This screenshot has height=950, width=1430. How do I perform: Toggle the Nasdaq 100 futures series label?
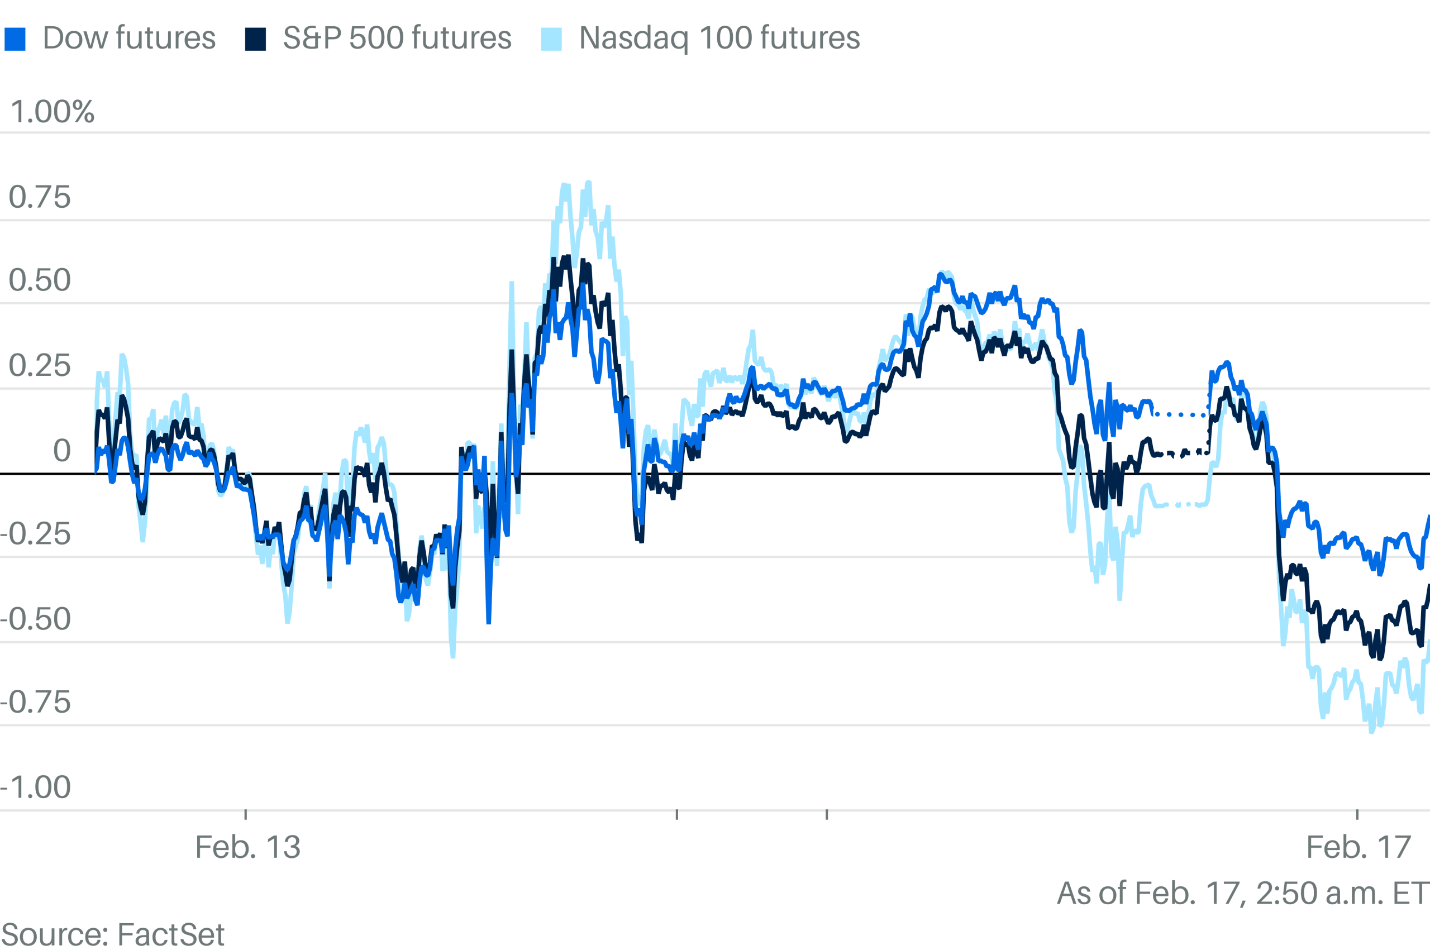[x=719, y=38]
